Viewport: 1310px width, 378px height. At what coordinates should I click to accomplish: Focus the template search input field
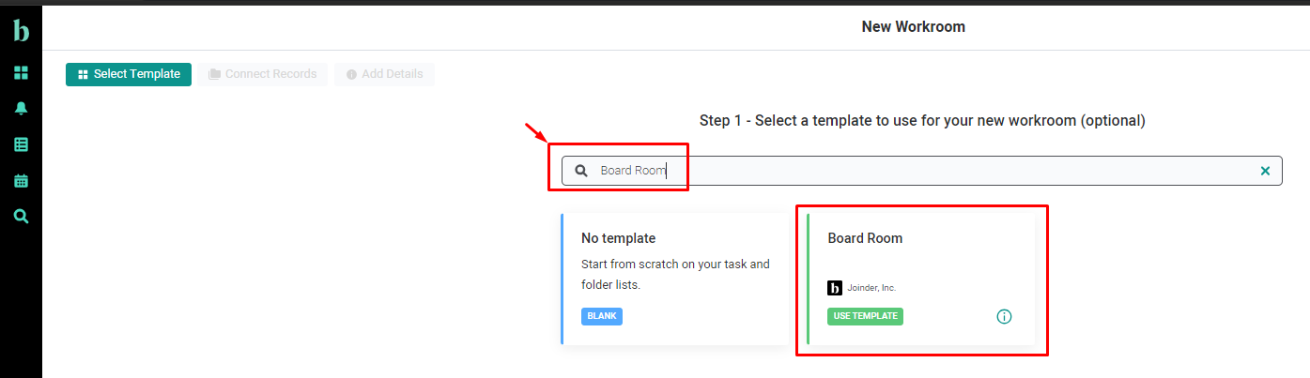pyautogui.click(x=921, y=171)
